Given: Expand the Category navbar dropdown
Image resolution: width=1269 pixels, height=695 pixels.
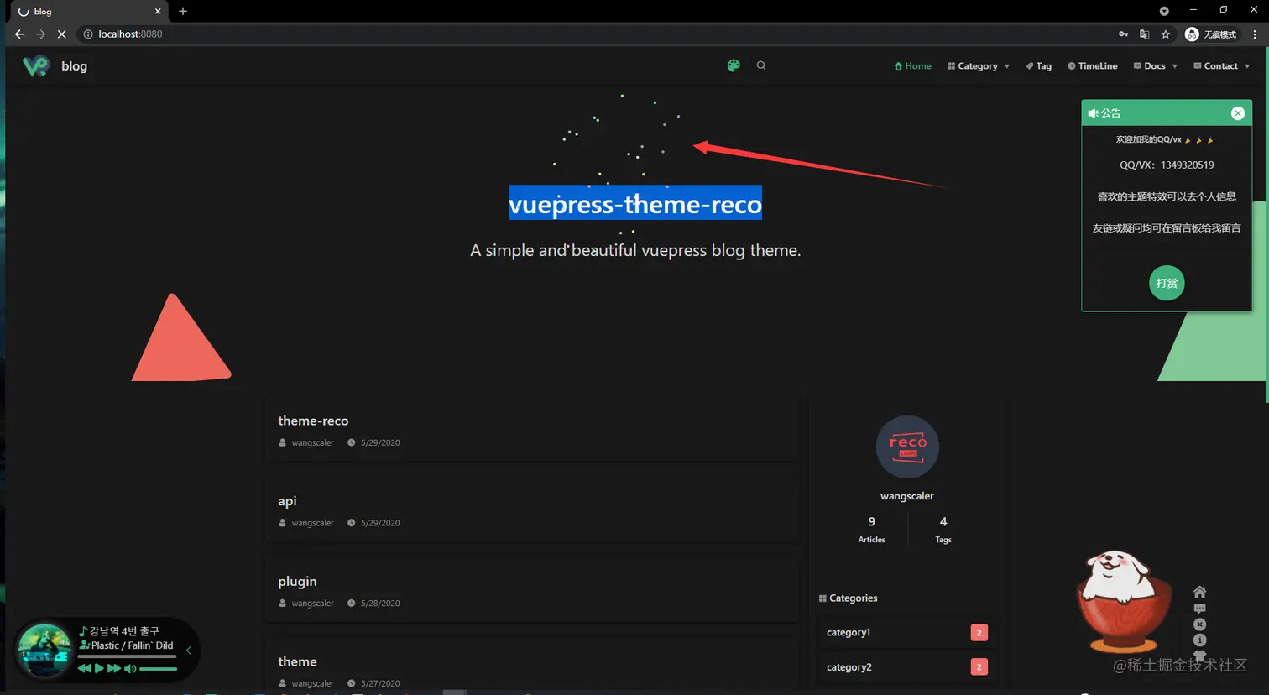Looking at the screenshot, I should (979, 65).
